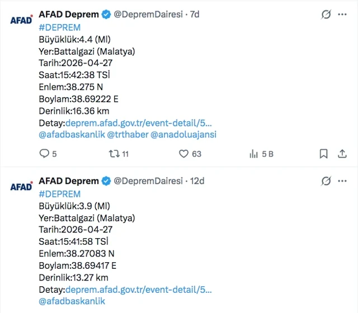Visit @anadoluajansi profile mention

[x=183, y=135]
